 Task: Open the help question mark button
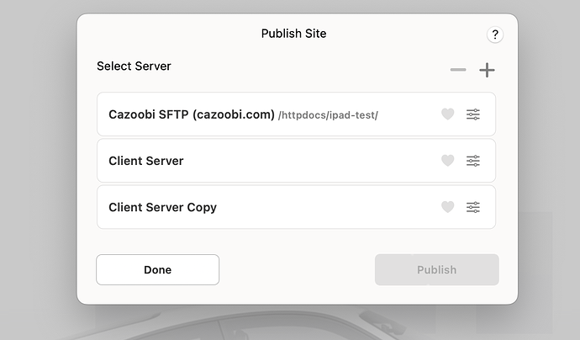tap(495, 35)
